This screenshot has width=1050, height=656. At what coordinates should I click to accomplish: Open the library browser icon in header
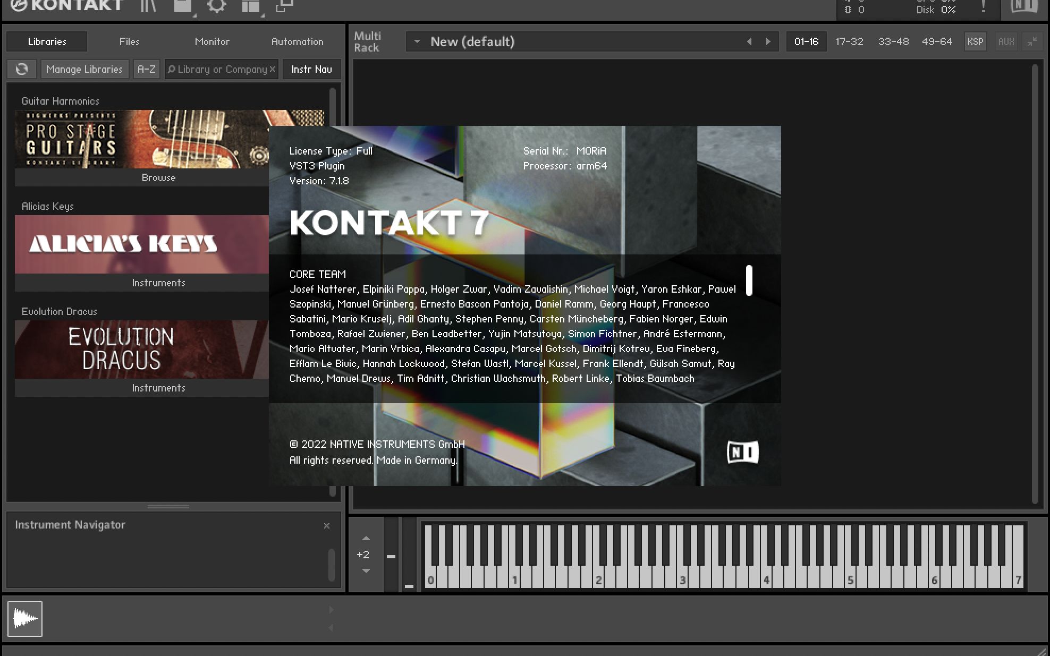pos(149,5)
